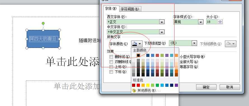The image size is (249, 106).
Task: Click the 主题颜色 heading in the palette
Action: [x=140, y=50]
